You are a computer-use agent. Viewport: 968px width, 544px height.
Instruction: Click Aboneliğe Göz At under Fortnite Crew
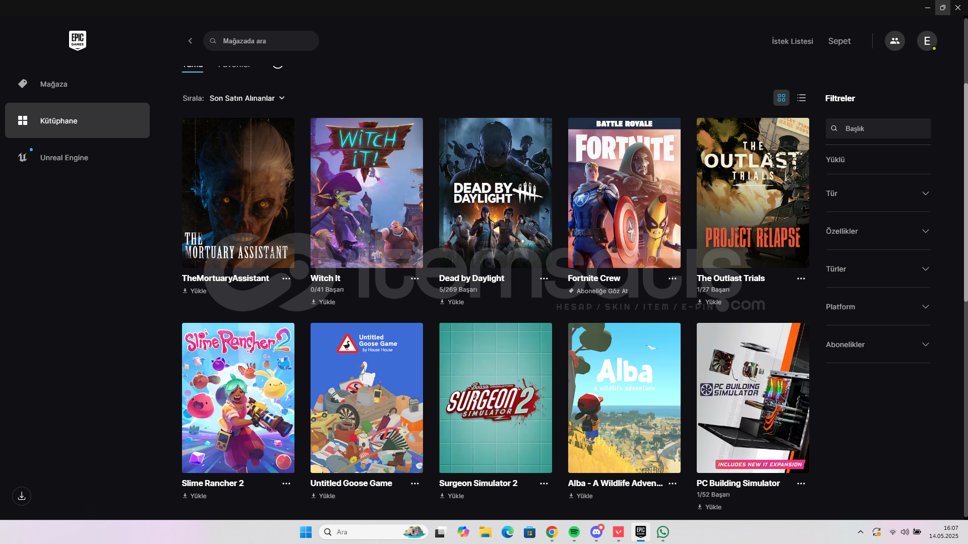[598, 291]
